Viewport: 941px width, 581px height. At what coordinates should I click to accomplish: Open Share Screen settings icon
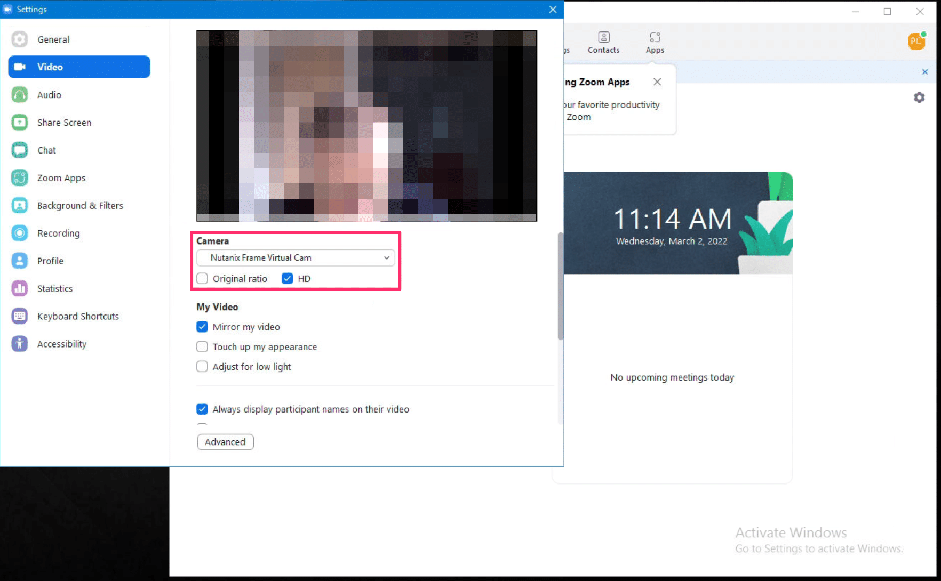coord(20,123)
